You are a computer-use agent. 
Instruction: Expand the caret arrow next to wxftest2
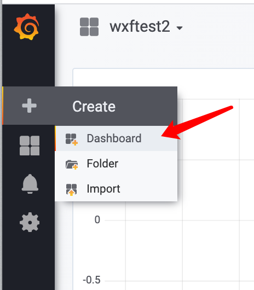[180, 28]
